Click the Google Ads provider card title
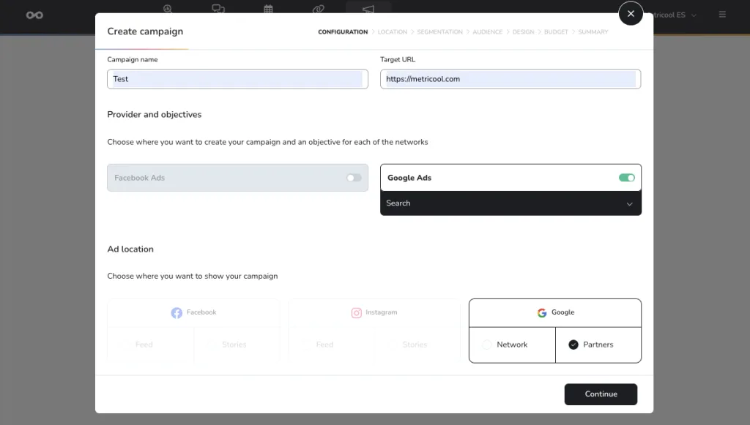This screenshot has width=750, height=425. [x=409, y=178]
